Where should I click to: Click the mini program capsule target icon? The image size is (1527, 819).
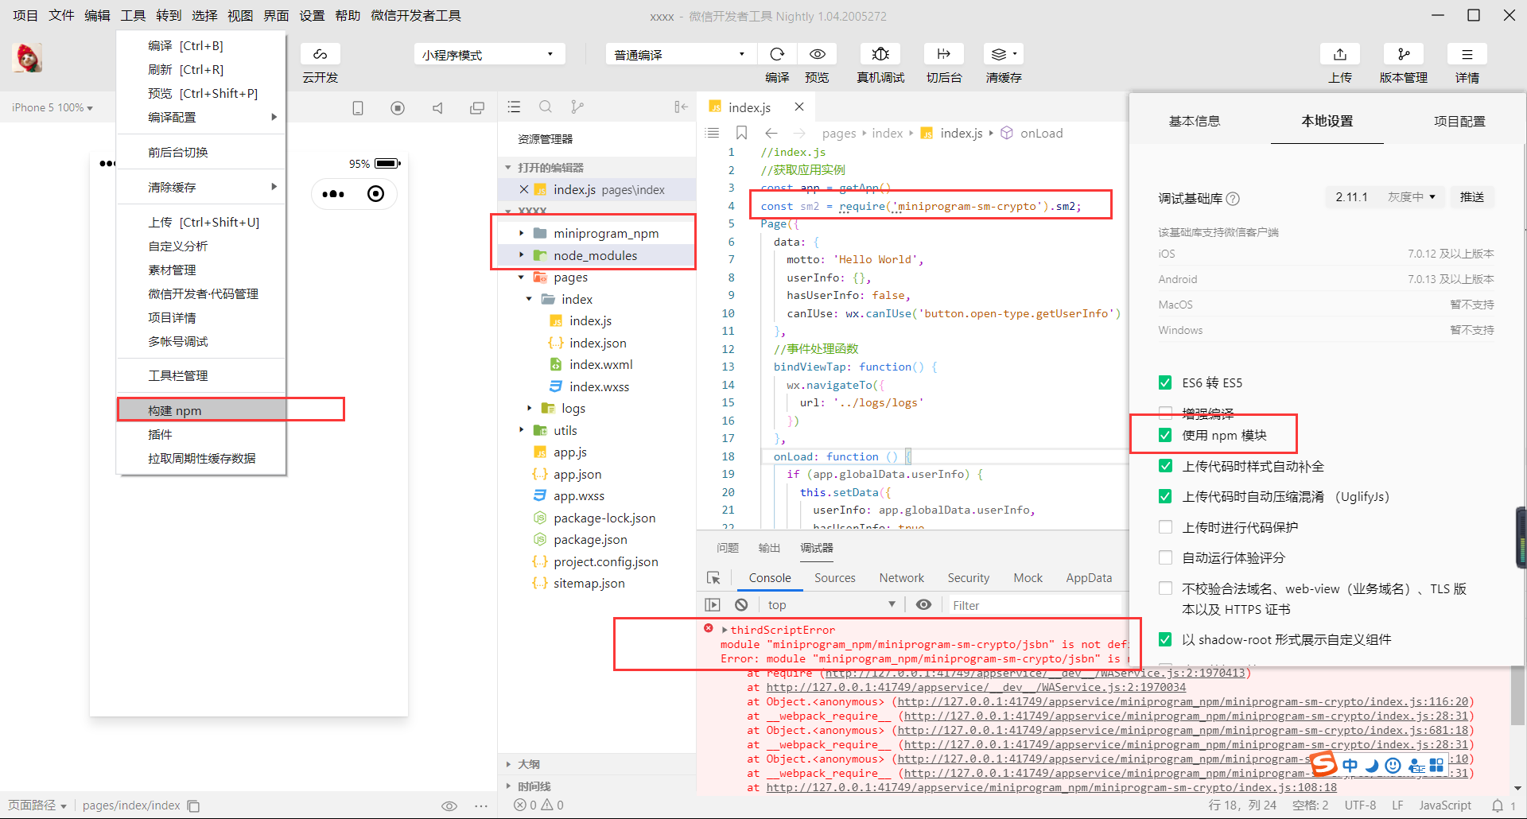click(x=375, y=194)
